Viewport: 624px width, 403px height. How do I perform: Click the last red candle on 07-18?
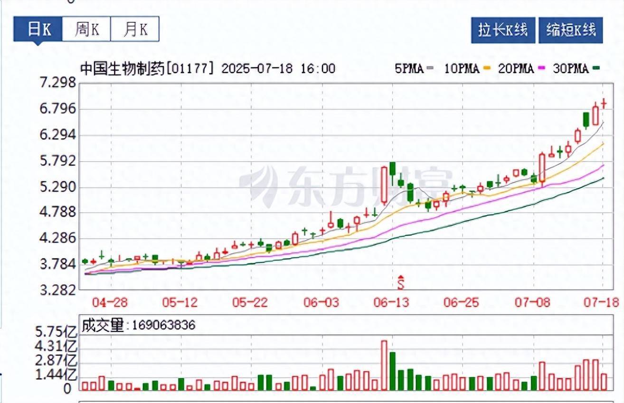(x=604, y=103)
